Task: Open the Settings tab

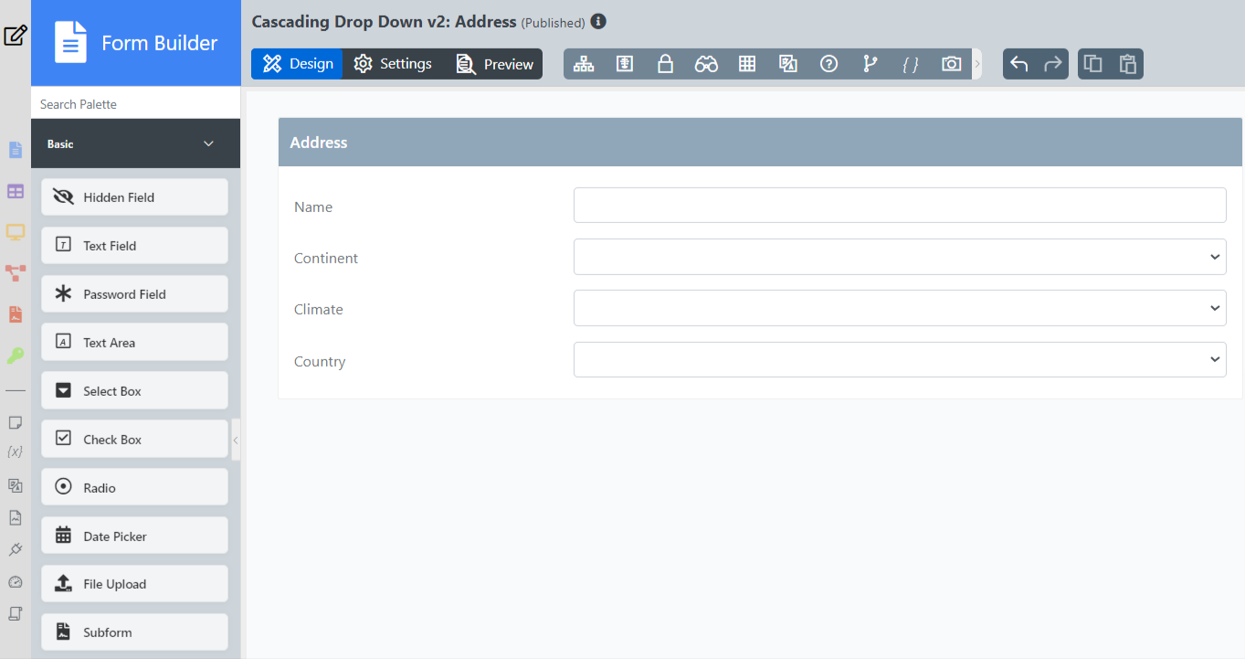Action: (x=393, y=64)
